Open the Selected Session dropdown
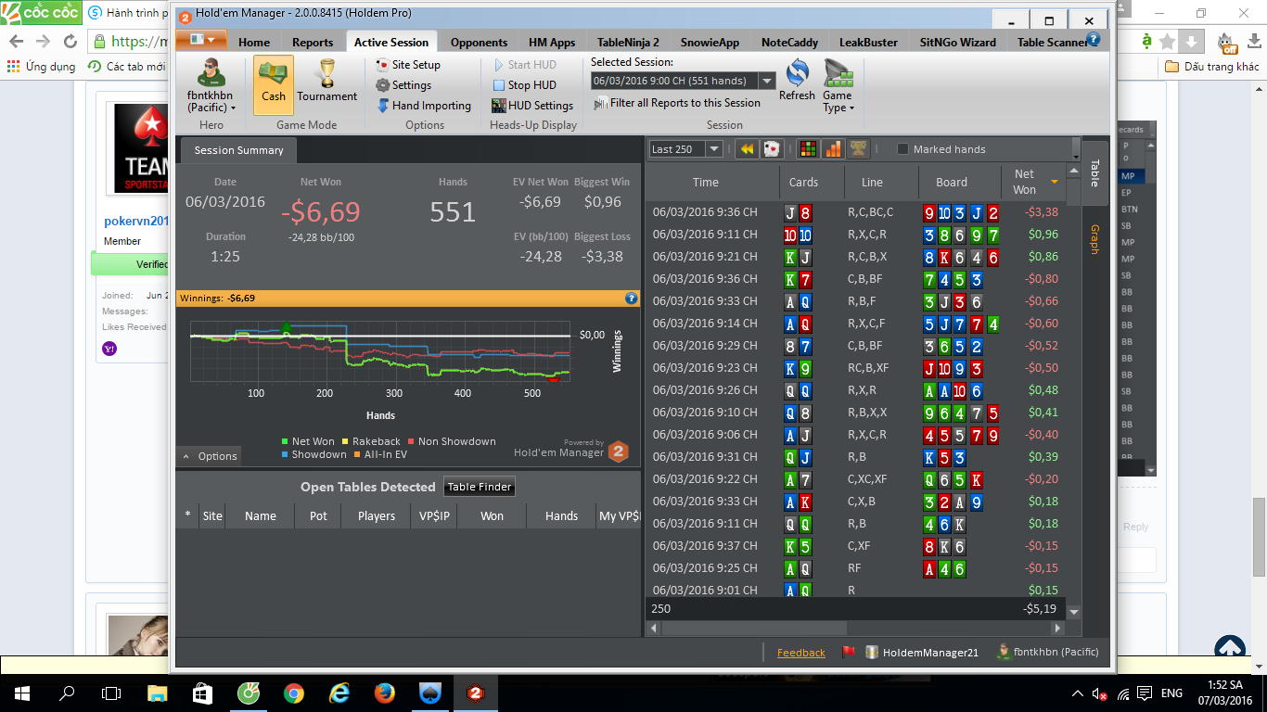 tap(767, 82)
